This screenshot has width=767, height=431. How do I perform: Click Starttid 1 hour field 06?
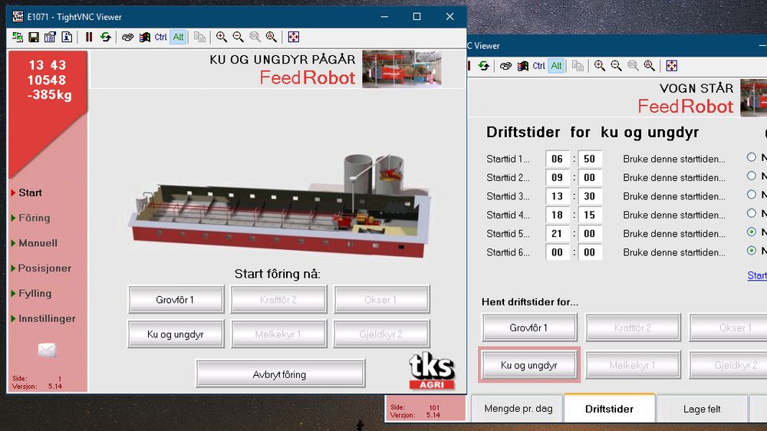pos(558,159)
